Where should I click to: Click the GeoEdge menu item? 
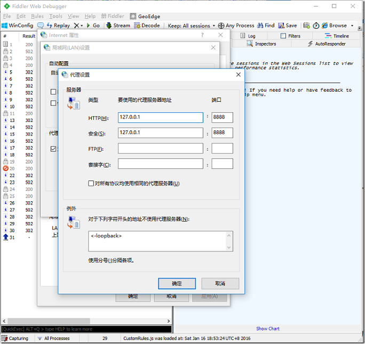click(x=145, y=17)
